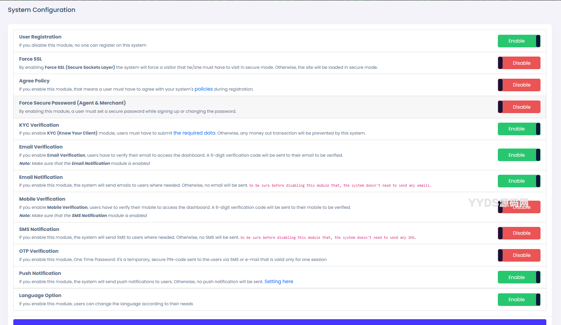The image size is (561, 325).
Task: Enable the Mobile Verification toggle
Action: coord(519,207)
